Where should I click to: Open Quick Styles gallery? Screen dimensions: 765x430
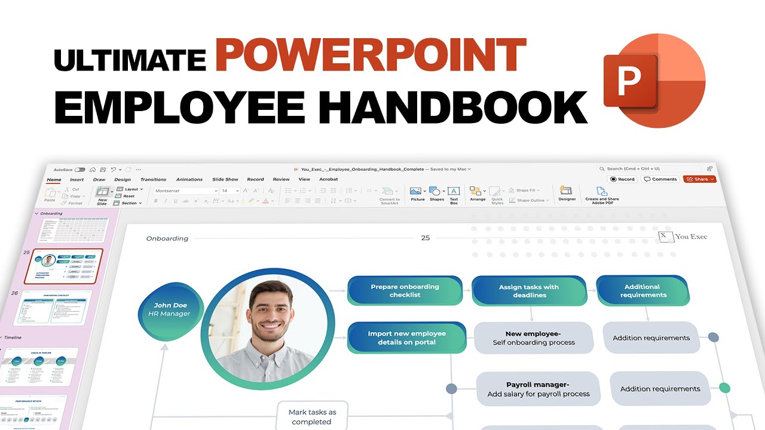(497, 195)
